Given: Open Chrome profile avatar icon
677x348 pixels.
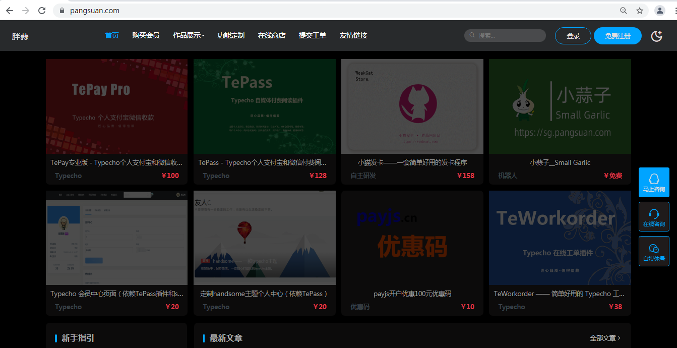Looking at the screenshot, I should pos(659,11).
